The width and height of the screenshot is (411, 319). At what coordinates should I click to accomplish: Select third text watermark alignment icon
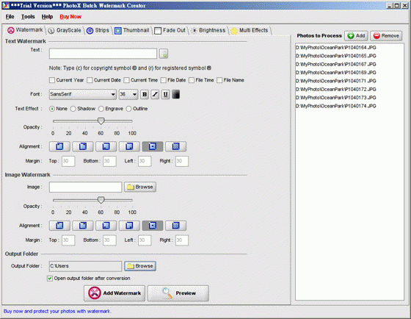pos(106,146)
